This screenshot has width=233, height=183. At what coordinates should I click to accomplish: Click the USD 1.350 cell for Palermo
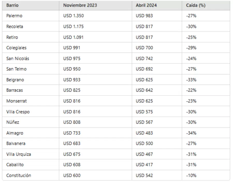pos(74,16)
